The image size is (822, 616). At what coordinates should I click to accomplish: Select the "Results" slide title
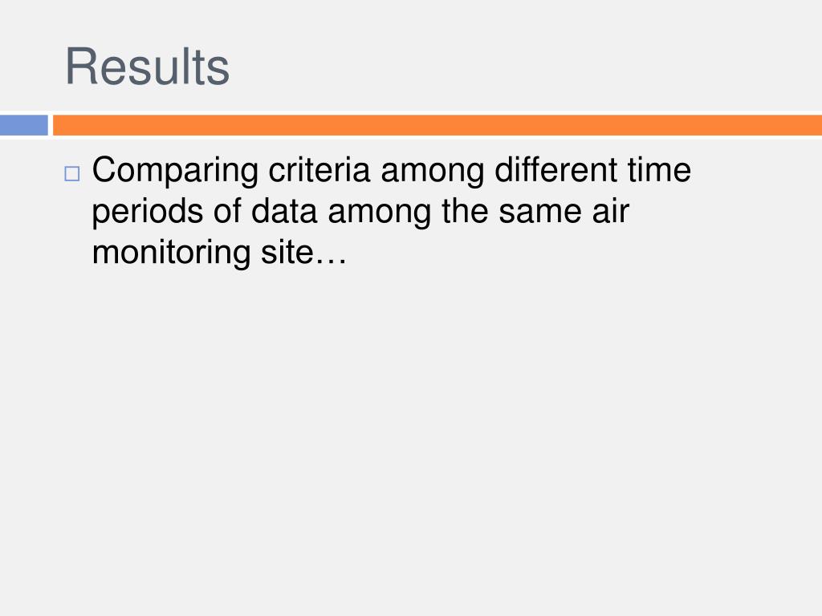[148, 67]
